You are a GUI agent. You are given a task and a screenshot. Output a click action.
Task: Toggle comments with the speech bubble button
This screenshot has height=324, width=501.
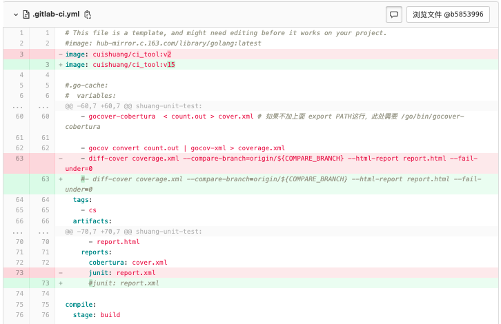pos(394,14)
